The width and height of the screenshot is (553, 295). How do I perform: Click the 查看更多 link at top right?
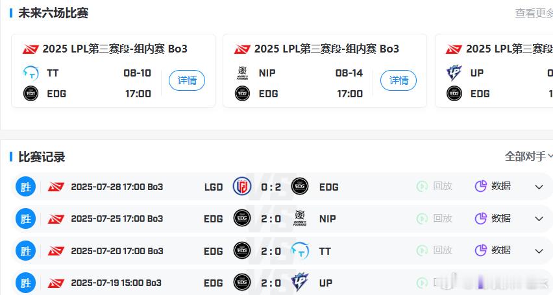tap(534, 13)
